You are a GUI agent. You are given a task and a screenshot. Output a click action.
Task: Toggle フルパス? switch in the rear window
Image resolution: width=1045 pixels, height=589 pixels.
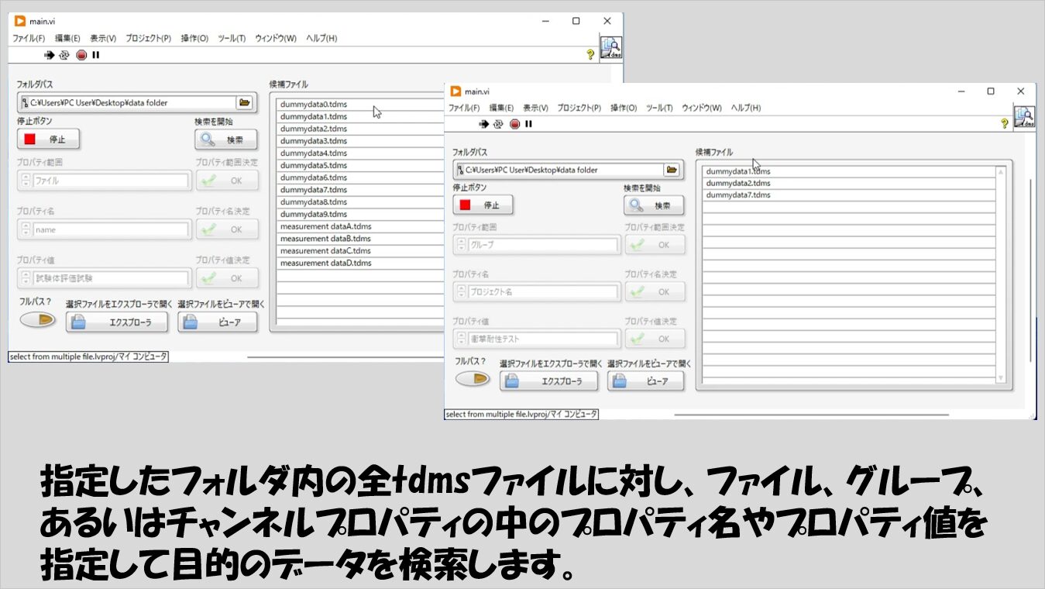[37, 319]
